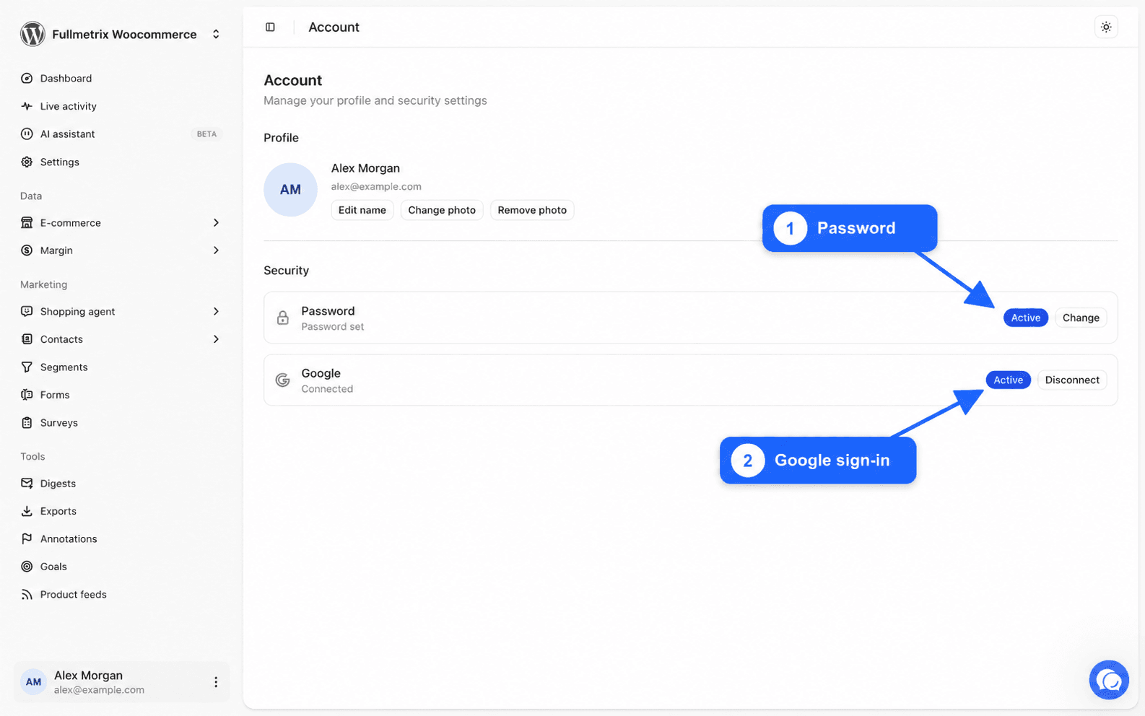Click the Edit name button
The image size is (1145, 716).
(362, 210)
